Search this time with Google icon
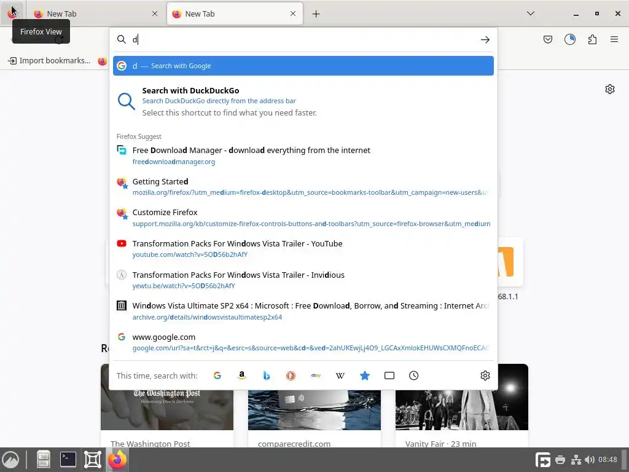The image size is (629, 472). point(217,376)
